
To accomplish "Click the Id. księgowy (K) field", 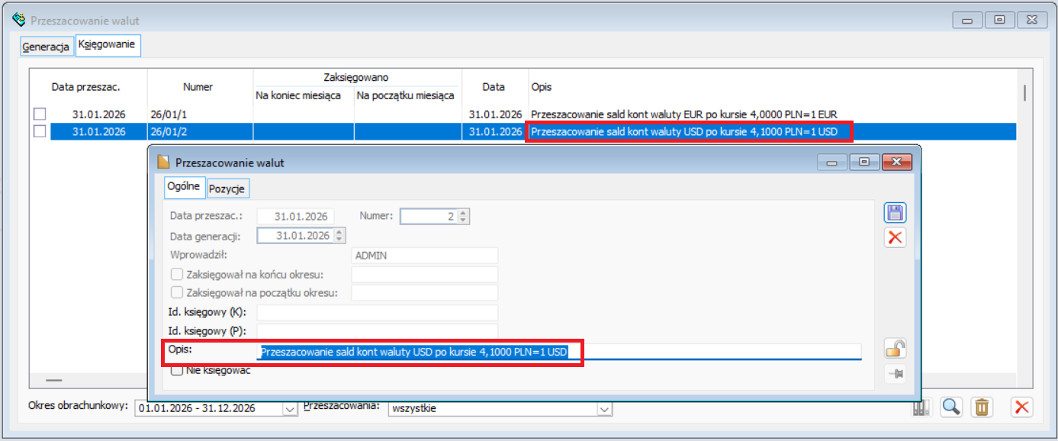I will click(x=378, y=313).
